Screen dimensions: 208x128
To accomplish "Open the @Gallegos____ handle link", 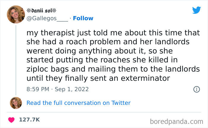I will [47, 18].
